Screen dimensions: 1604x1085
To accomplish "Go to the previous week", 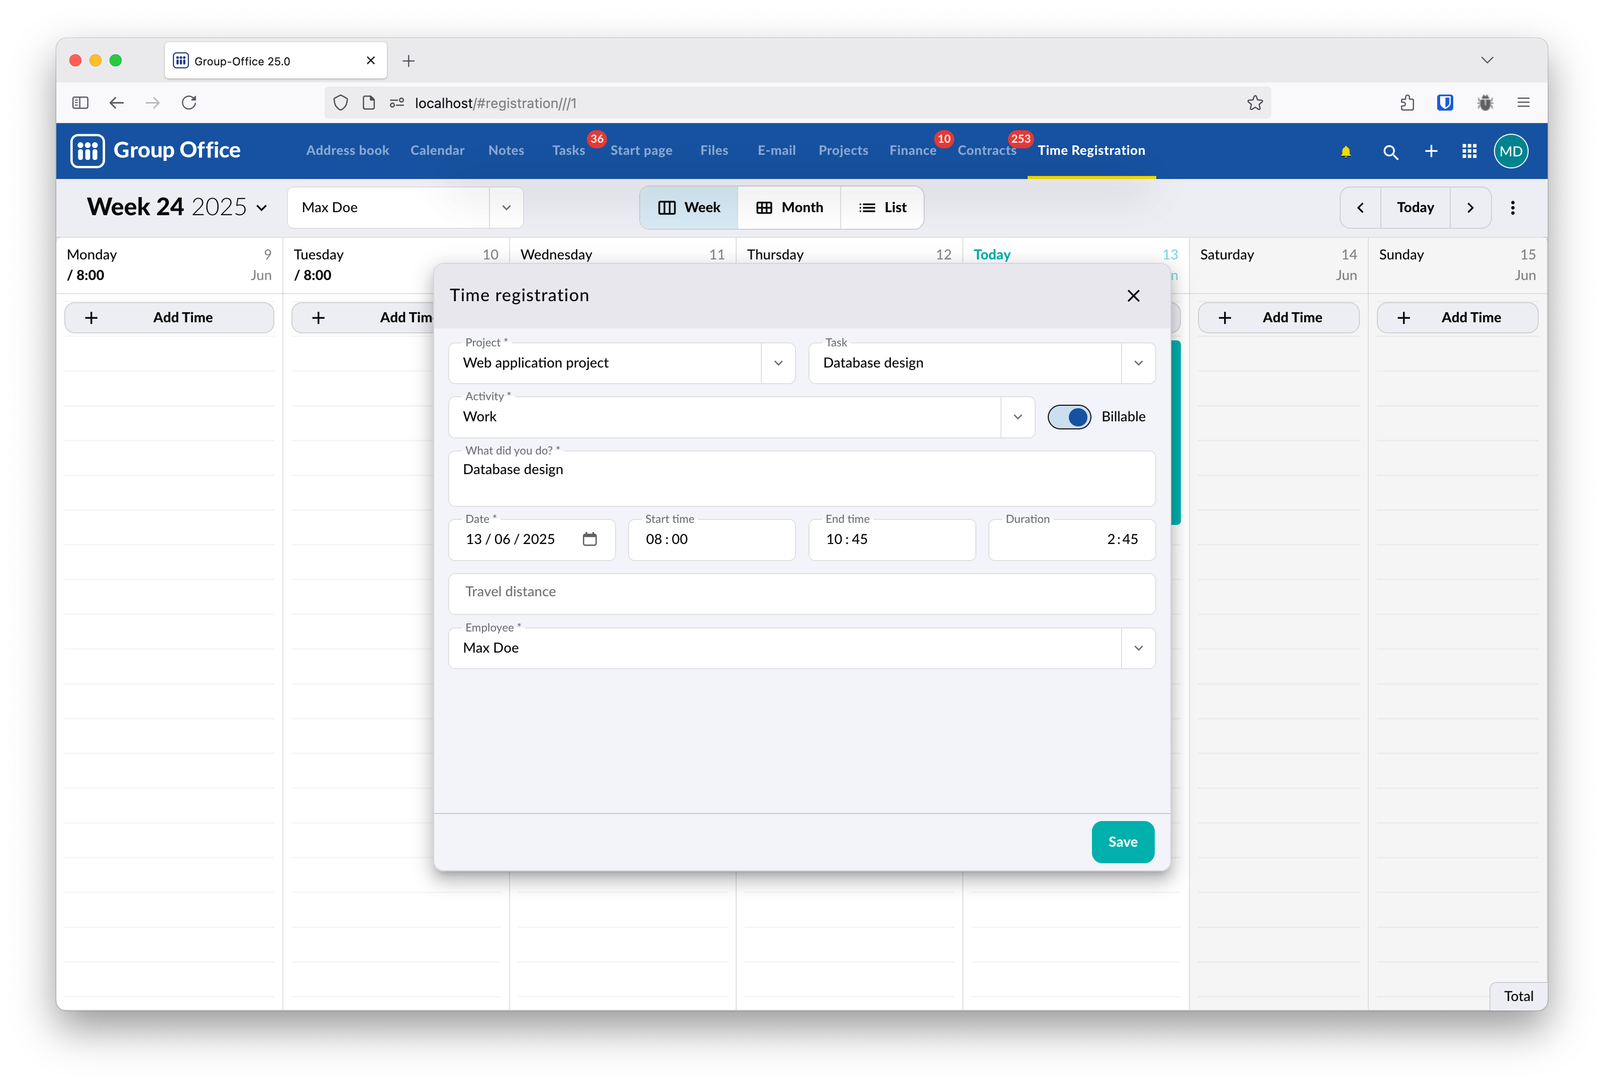I will [x=1360, y=208].
